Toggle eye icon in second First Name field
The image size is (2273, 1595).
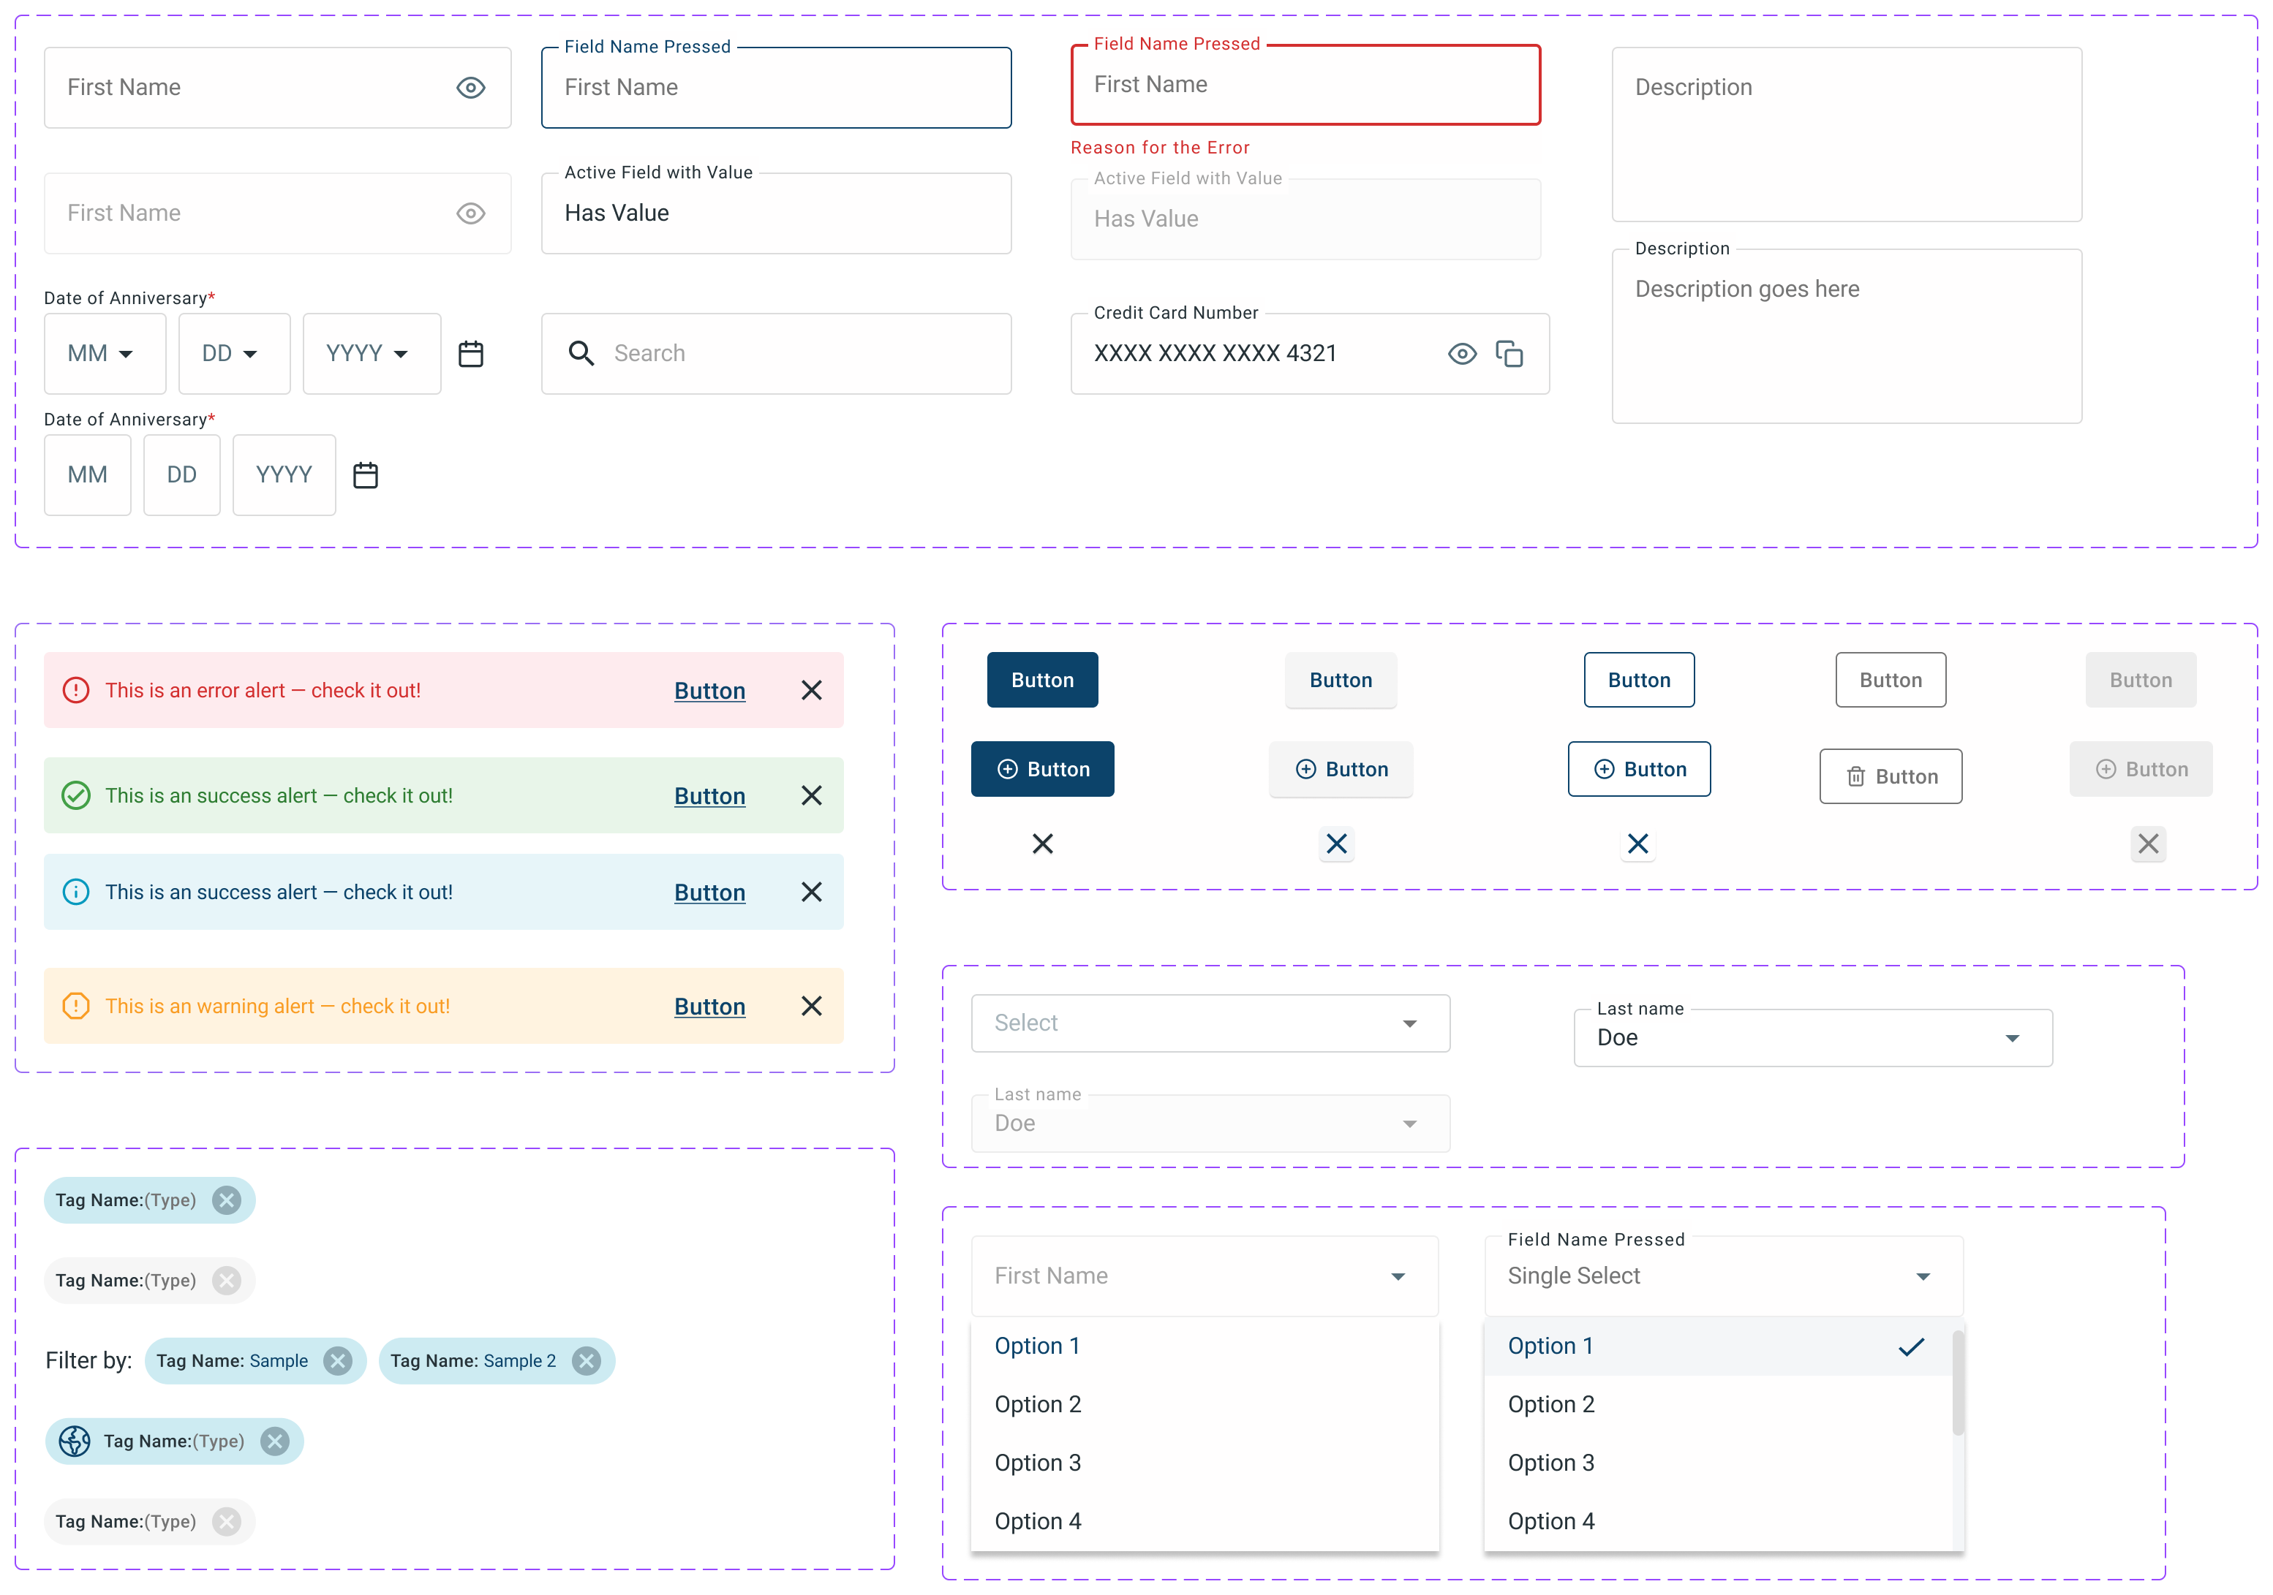click(470, 213)
